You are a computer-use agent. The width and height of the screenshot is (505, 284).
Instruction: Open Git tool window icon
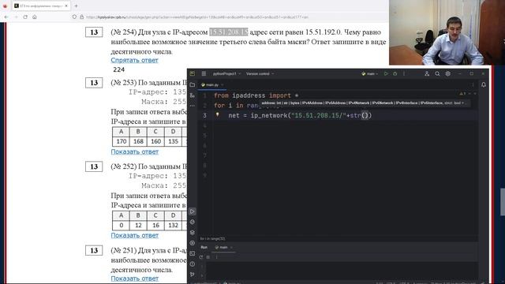(193, 275)
